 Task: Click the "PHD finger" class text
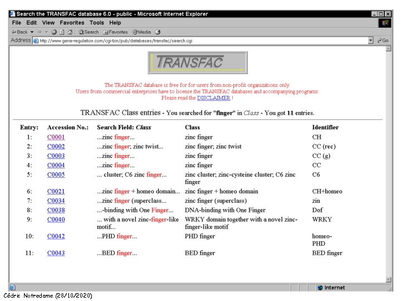pyautogui.click(x=200, y=236)
